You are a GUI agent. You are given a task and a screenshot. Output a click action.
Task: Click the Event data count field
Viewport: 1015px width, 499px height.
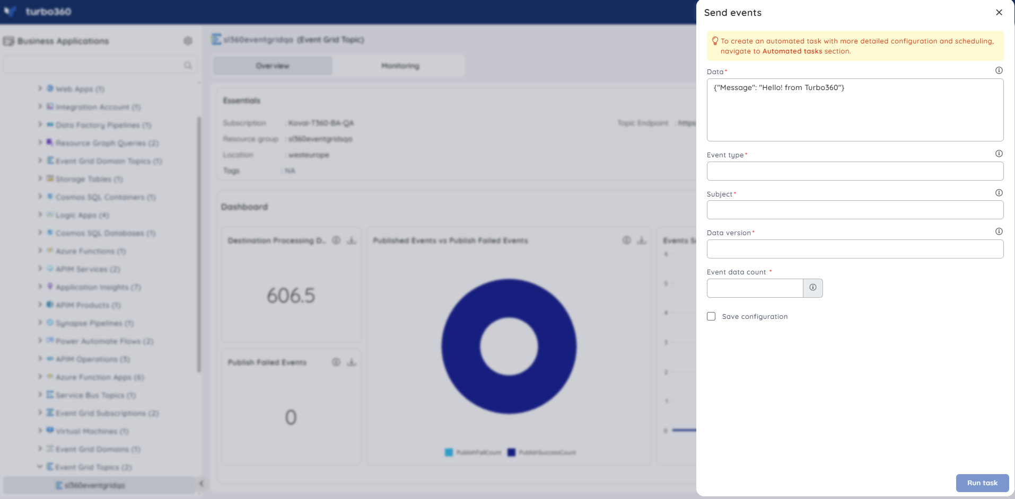point(755,288)
